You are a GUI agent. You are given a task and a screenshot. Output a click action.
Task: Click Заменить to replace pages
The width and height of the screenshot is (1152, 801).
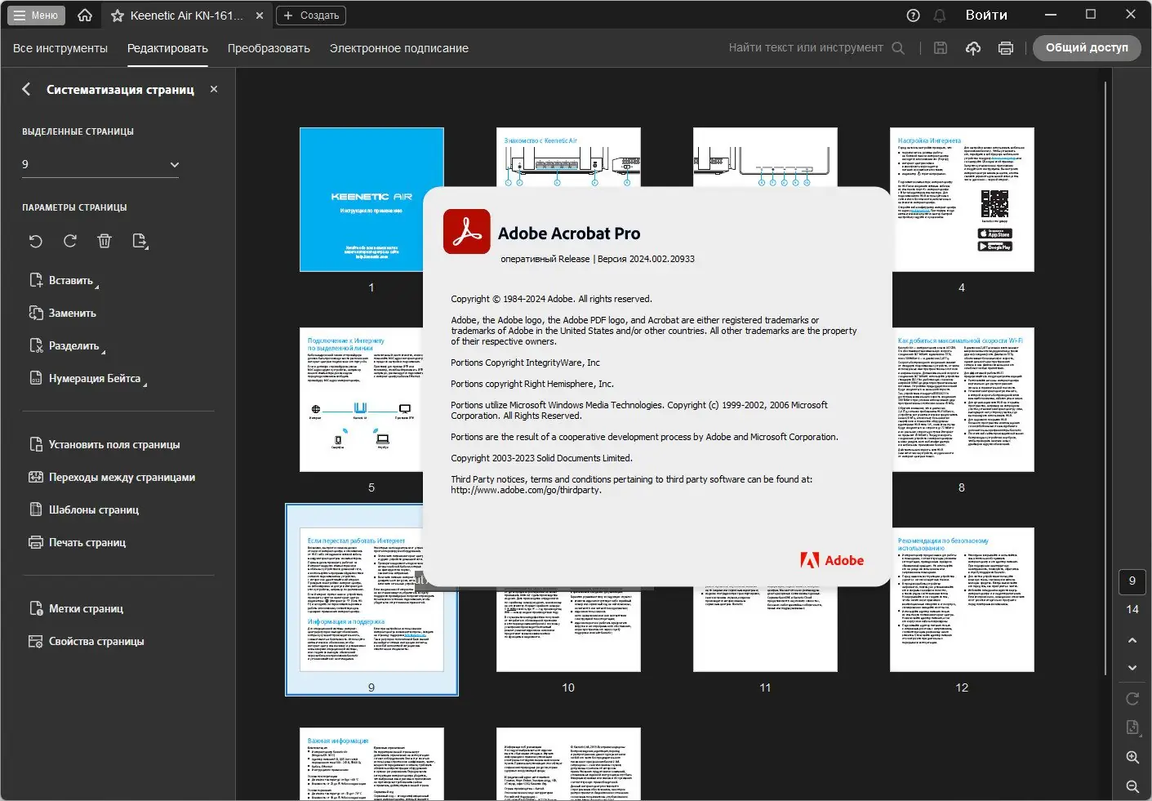tap(63, 313)
